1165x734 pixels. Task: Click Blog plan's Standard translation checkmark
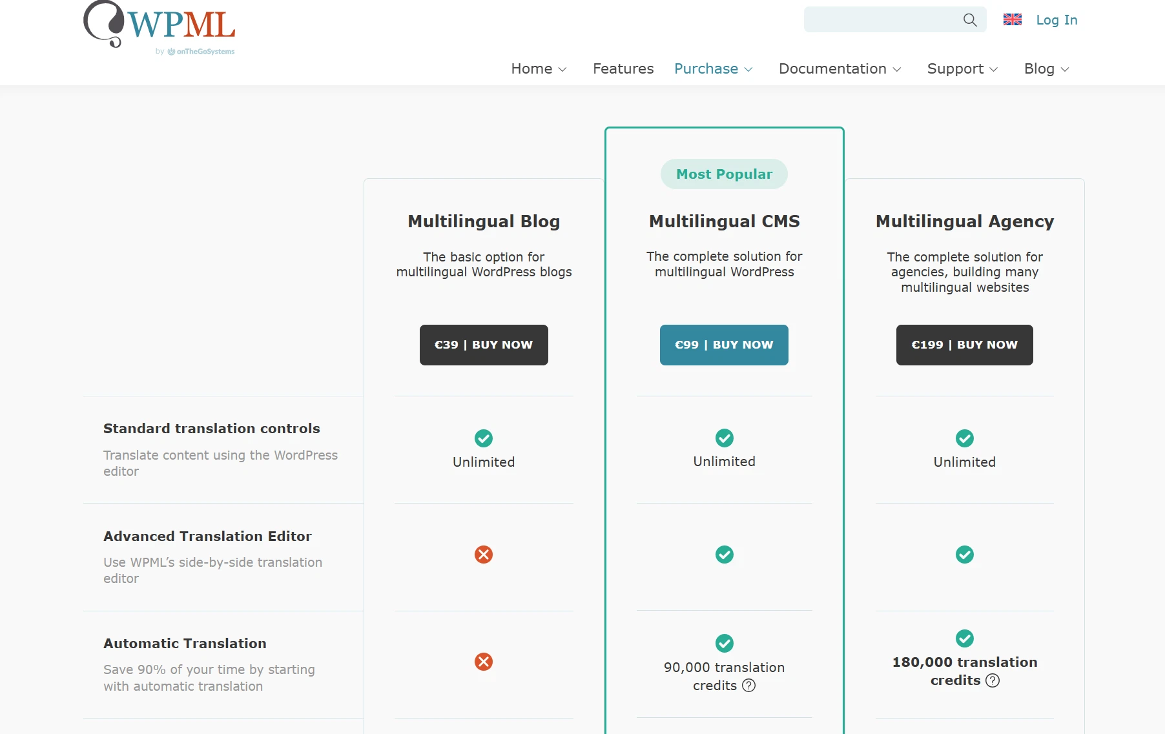coord(484,438)
